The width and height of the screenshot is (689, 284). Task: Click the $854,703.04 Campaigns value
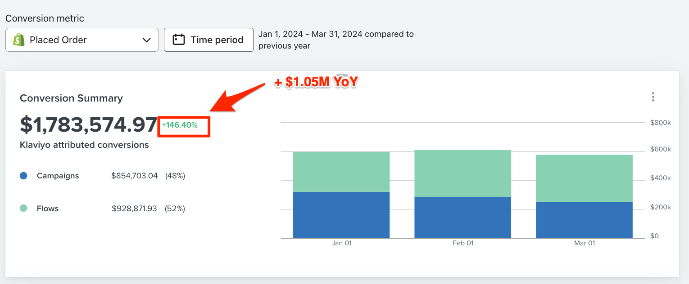click(x=135, y=176)
